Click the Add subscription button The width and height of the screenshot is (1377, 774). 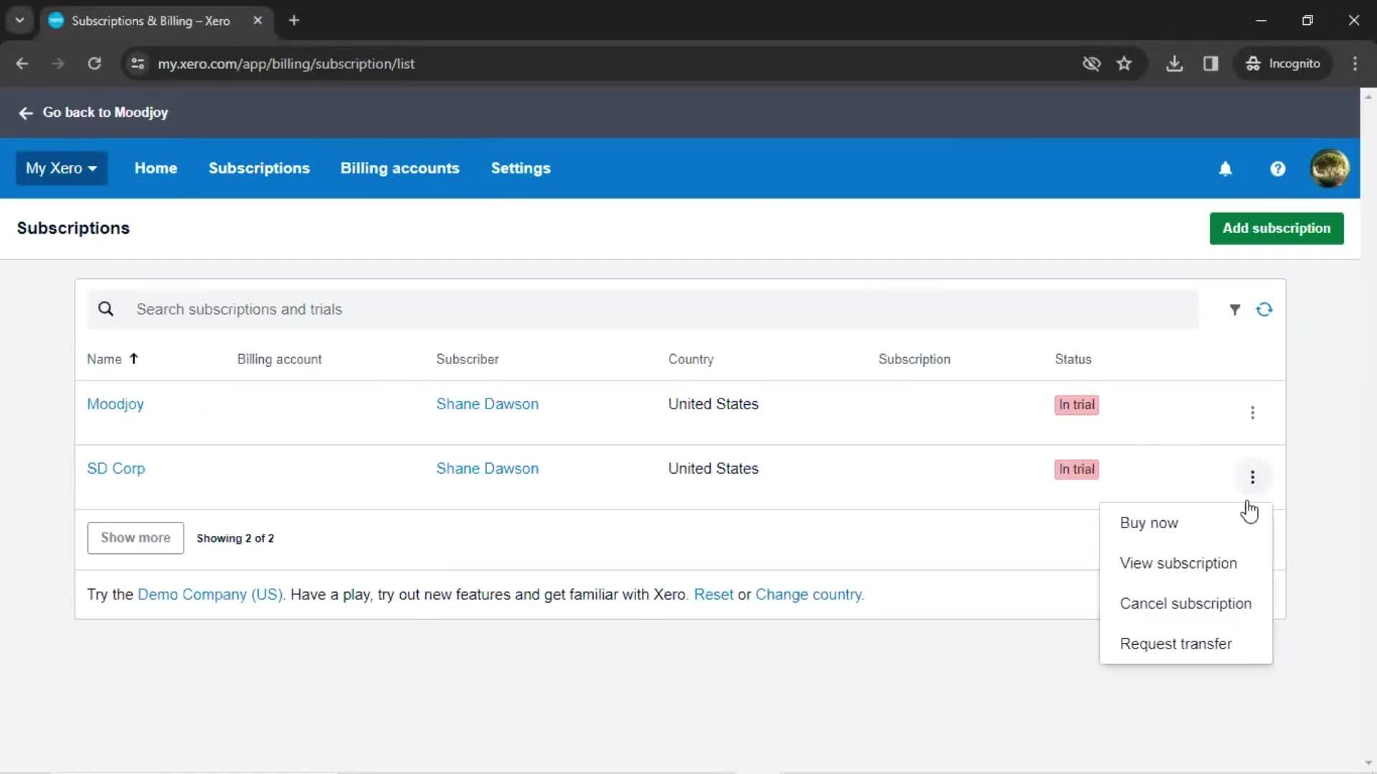click(x=1277, y=229)
